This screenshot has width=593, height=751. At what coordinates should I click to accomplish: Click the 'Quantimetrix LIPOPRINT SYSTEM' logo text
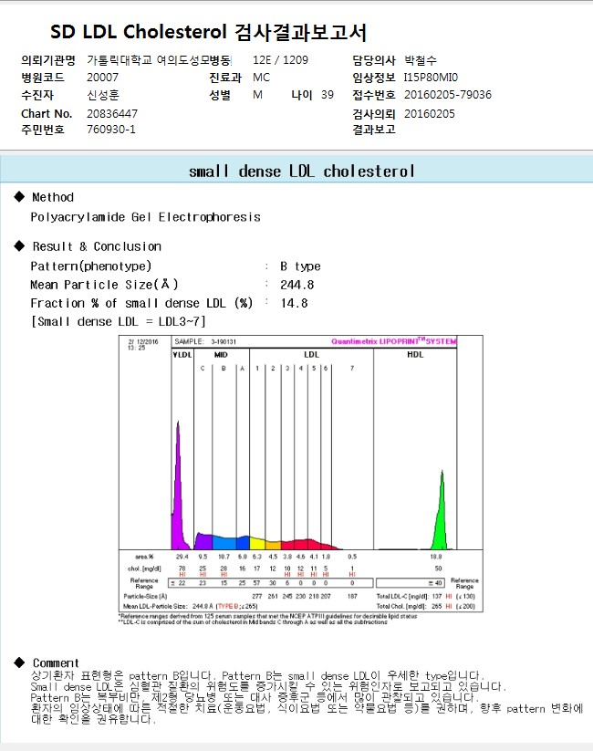coord(394,341)
